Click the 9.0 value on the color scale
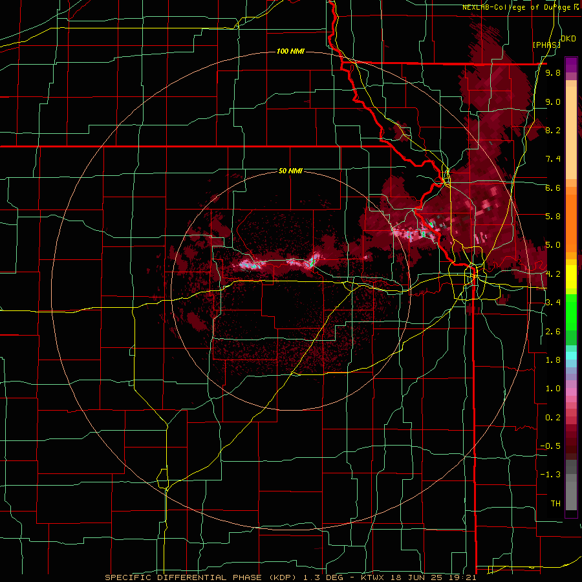 (553, 102)
